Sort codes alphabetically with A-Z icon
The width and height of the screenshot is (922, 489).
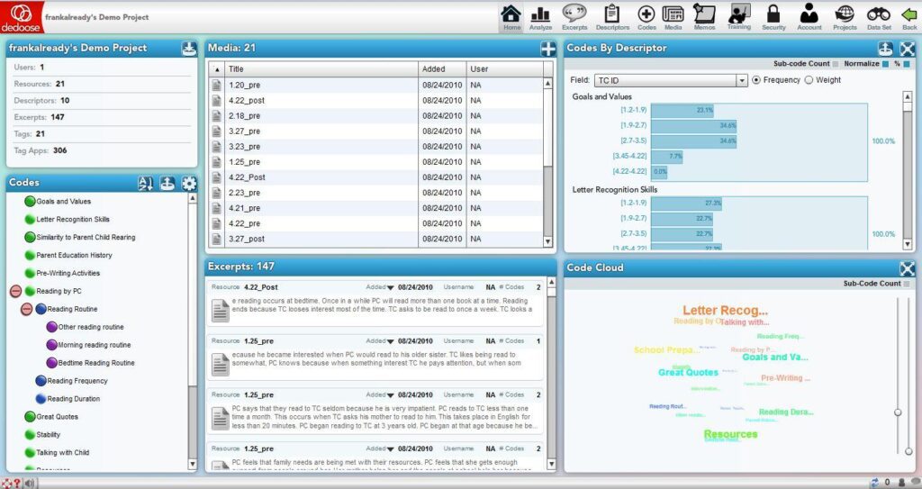[x=145, y=184]
